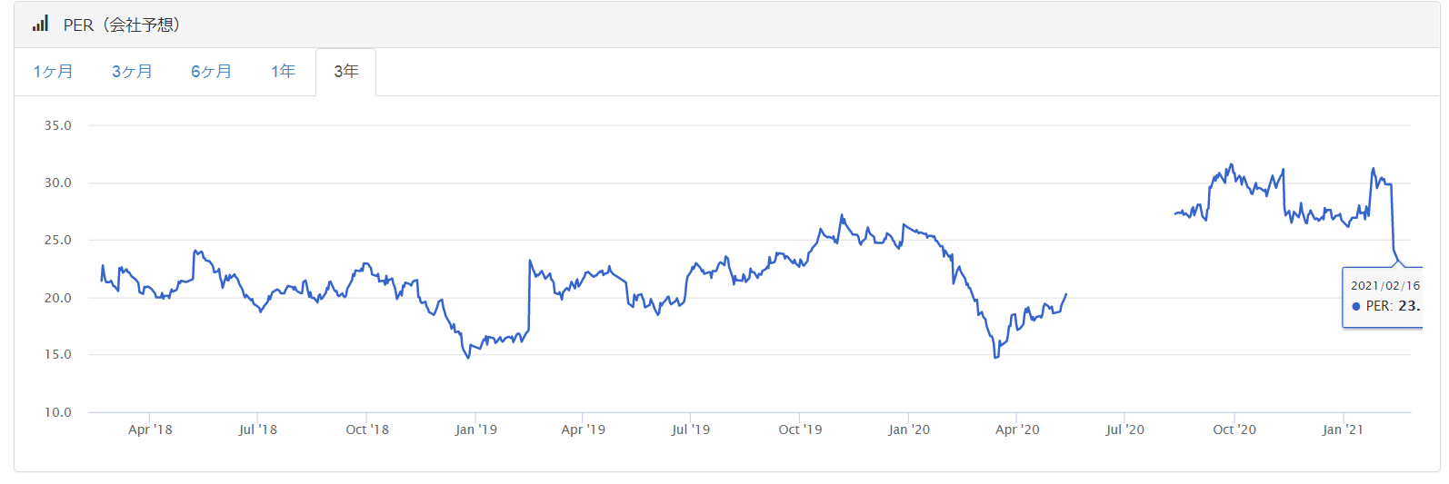The height and width of the screenshot is (484, 1449).
Task: Click the Apr '20 x-axis label
Action: (x=1016, y=430)
